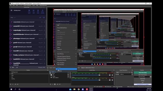163x91 pixels.
Task: Choose Filters in the context menu
Action: tap(66, 69)
